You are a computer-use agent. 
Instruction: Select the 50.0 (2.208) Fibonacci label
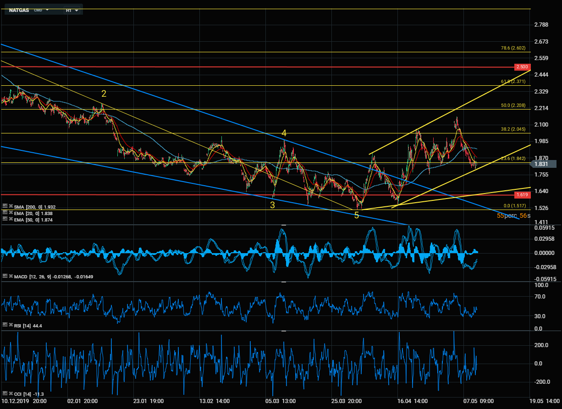pyautogui.click(x=513, y=105)
